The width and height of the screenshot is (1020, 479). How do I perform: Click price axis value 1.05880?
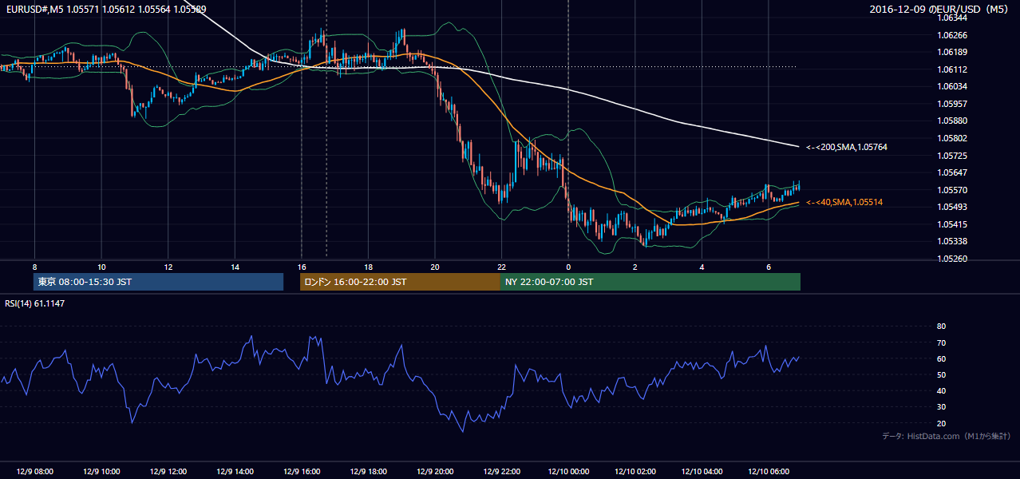point(951,121)
